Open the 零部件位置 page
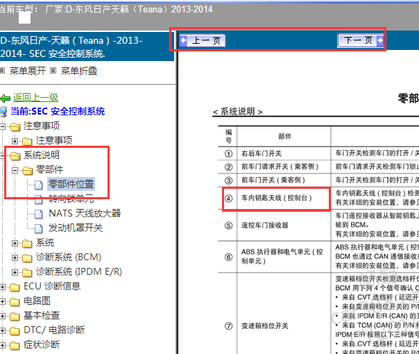The image size is (419, 354). (71, 184)
